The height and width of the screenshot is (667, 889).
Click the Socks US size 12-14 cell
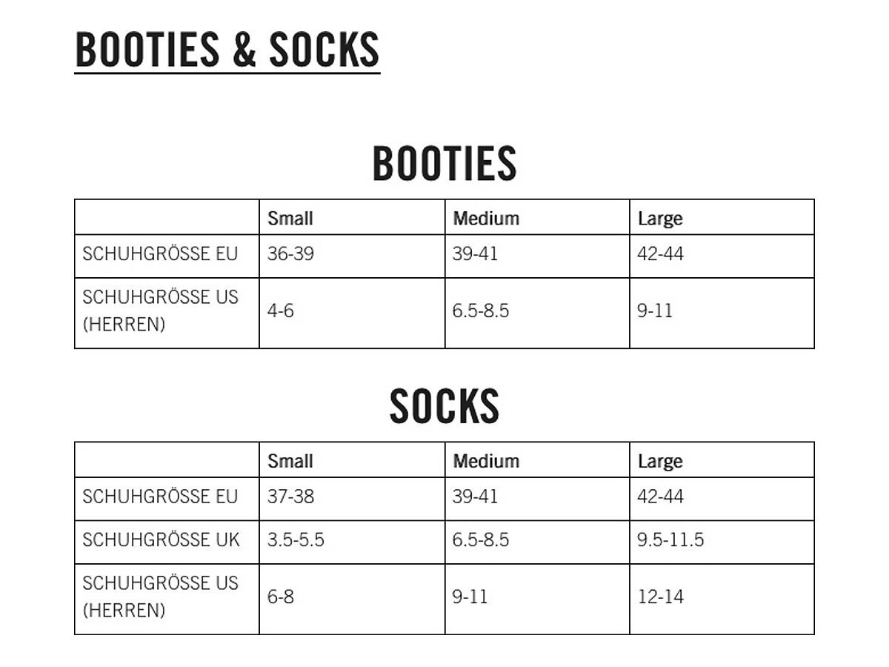pos(660,597)
